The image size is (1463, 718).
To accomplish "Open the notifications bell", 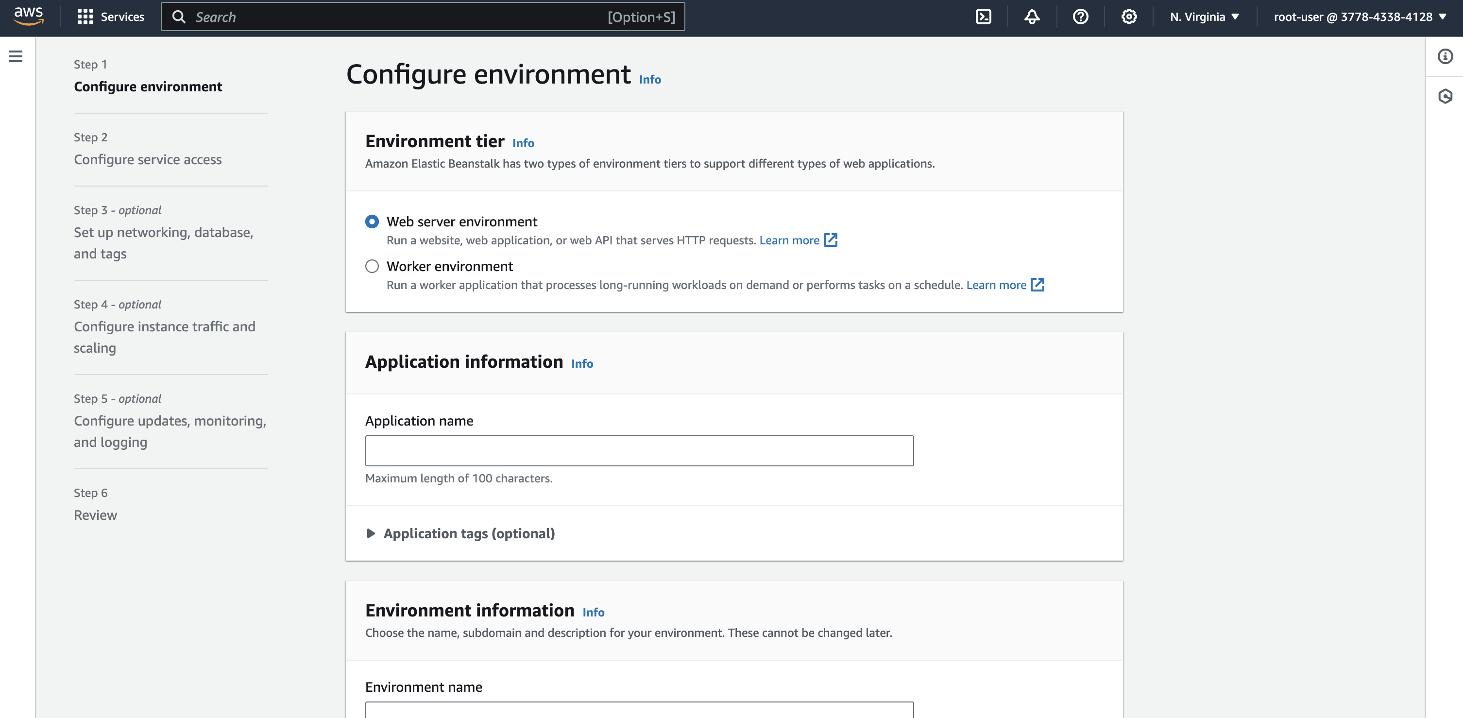I will (1031, 17).
